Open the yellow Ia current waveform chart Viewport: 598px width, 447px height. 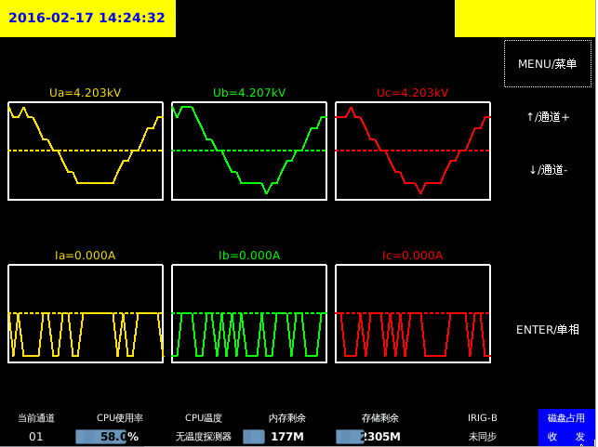86,313
